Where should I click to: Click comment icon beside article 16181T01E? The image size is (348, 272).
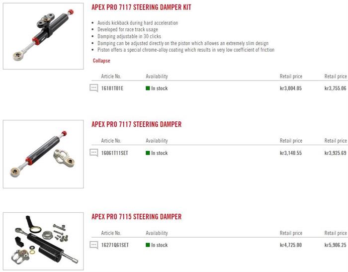tap(93, 88)
